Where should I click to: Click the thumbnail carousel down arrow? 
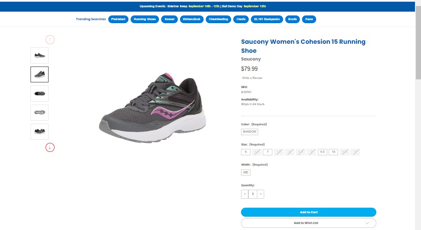pyautogui.click(x=50, y=148)
